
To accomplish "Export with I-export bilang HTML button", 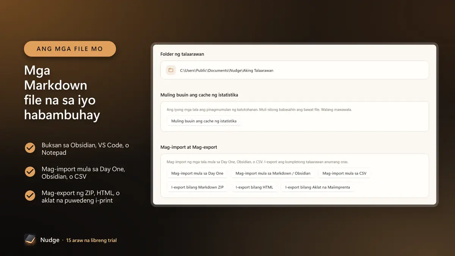I will click(254, 187).
